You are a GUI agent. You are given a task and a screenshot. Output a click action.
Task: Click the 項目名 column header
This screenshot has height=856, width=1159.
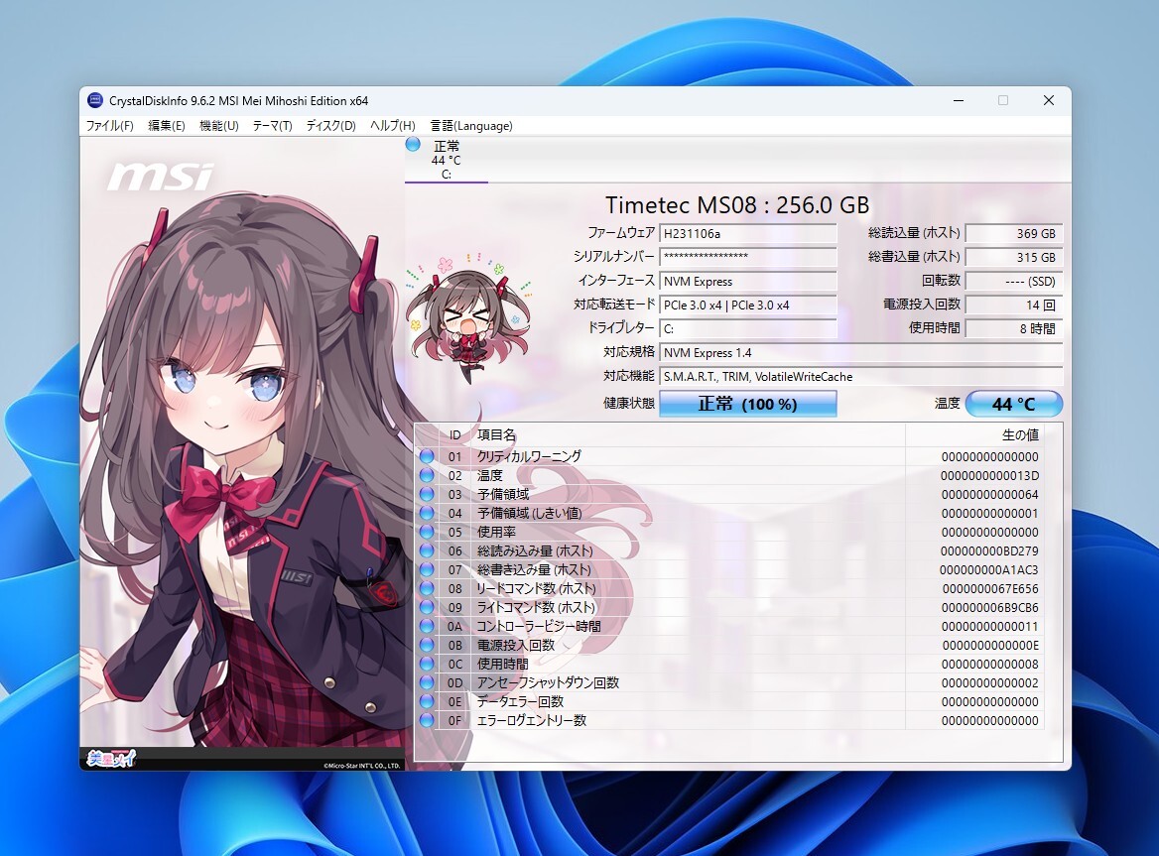coord(689,435)
